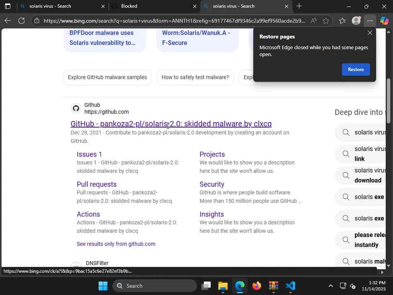Viewport: 393px width, 295px height.
Task: Open WinRAR icon on taskbar
Action: click(273, 286)
